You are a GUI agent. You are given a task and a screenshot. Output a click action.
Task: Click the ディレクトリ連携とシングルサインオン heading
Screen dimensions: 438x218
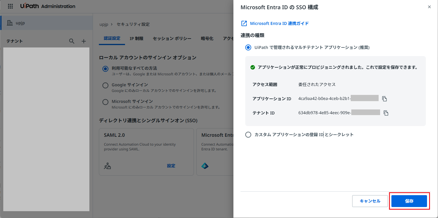point(148,120)
